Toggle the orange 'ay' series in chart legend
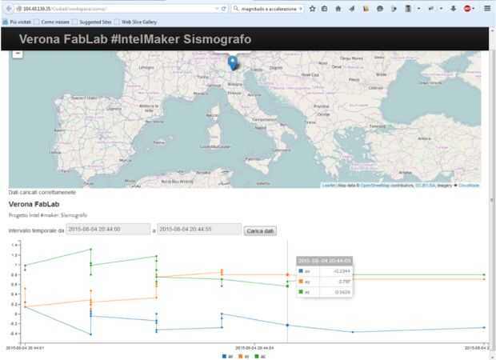The height and width of the screenshot is (360, 496). point(243,357)
